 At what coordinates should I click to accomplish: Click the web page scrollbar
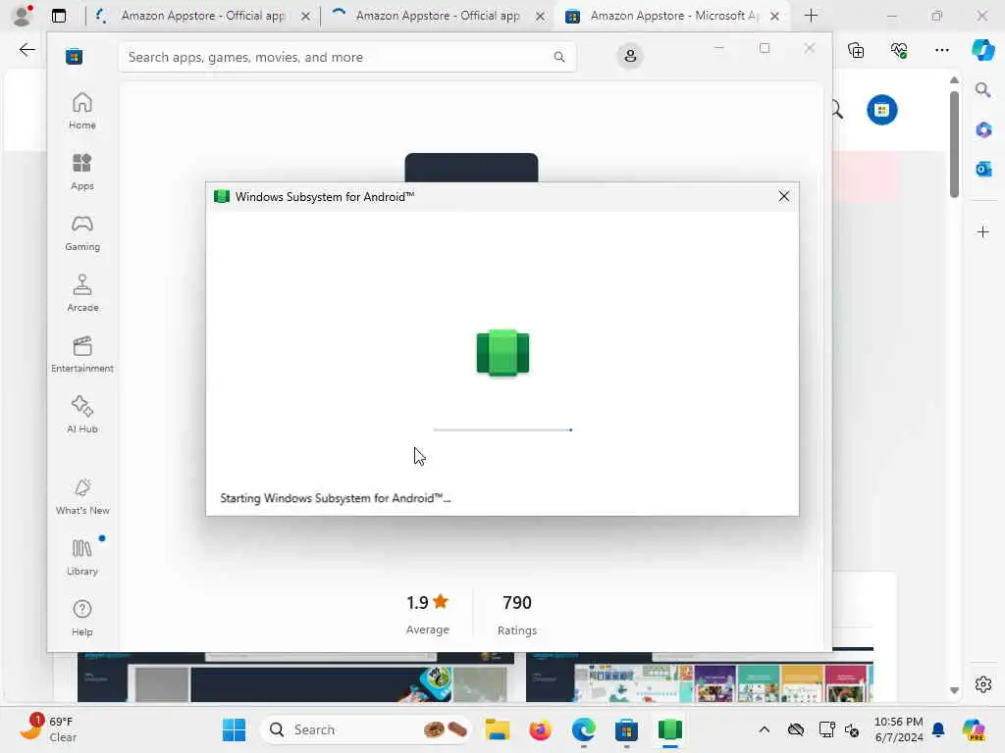click(x=954, y=144)
